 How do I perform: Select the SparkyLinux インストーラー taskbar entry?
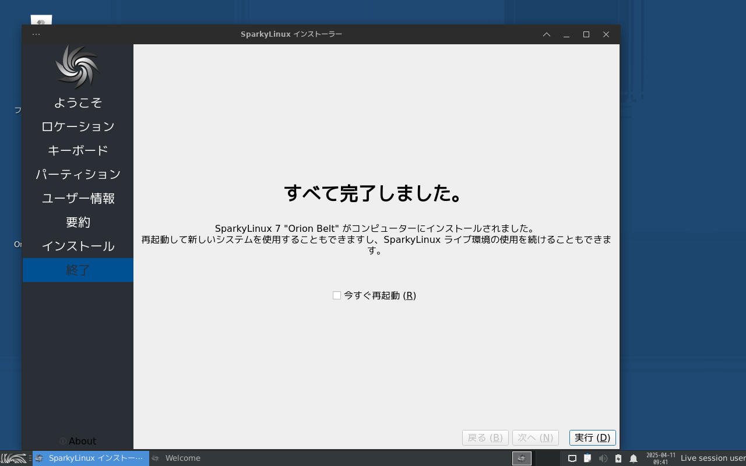[91, 458]
